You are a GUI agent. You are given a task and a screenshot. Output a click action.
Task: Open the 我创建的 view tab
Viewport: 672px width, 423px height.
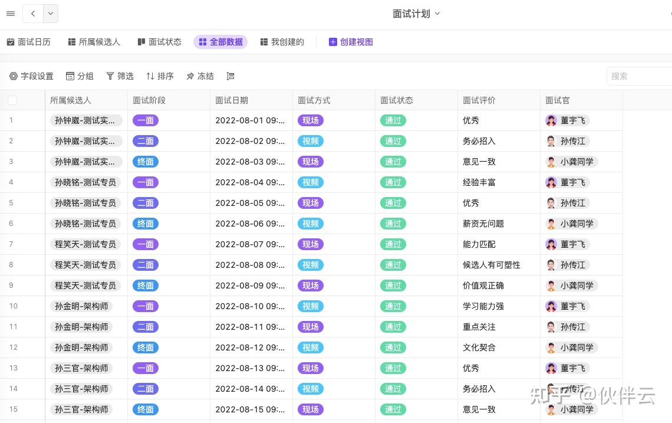(x=282, y=42)
